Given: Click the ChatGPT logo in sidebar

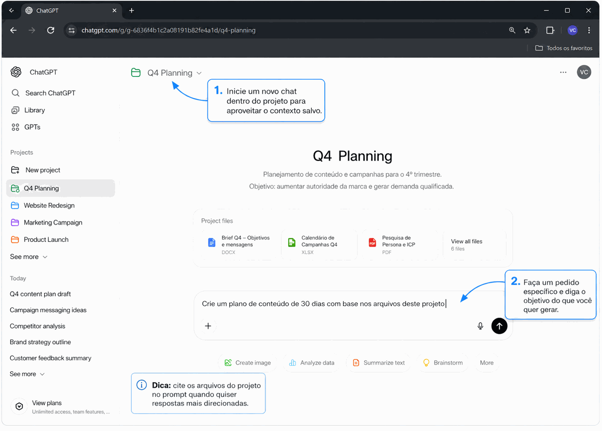Looking at the screenshot, I should (x=16, y=72).
